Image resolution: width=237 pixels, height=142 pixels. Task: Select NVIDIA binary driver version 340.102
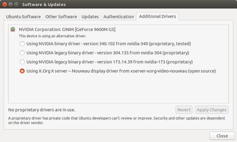pyautogui.click(x=22, y=44)
